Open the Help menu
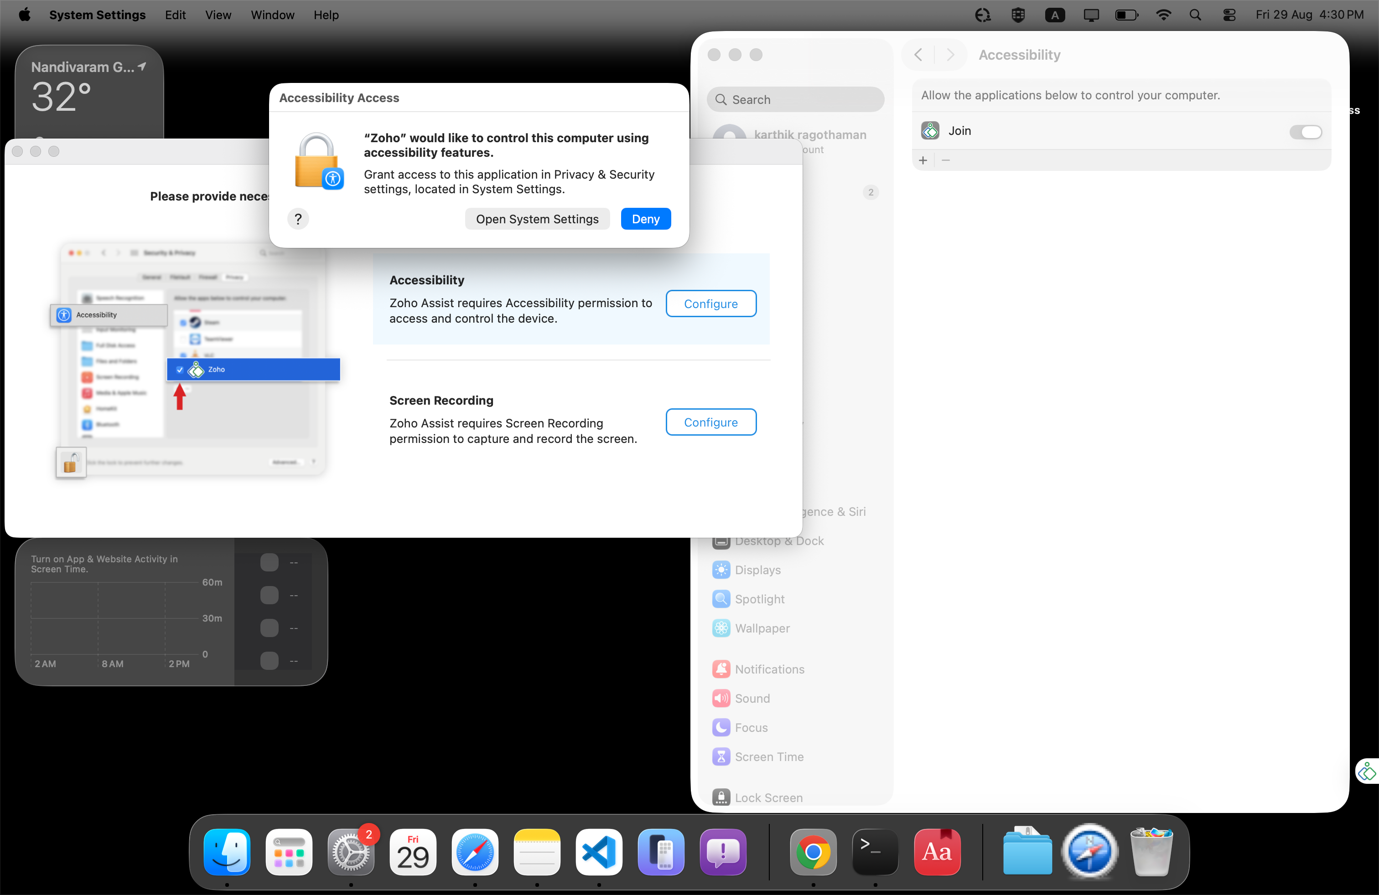 pyautogui.click(x=326, y=15)
